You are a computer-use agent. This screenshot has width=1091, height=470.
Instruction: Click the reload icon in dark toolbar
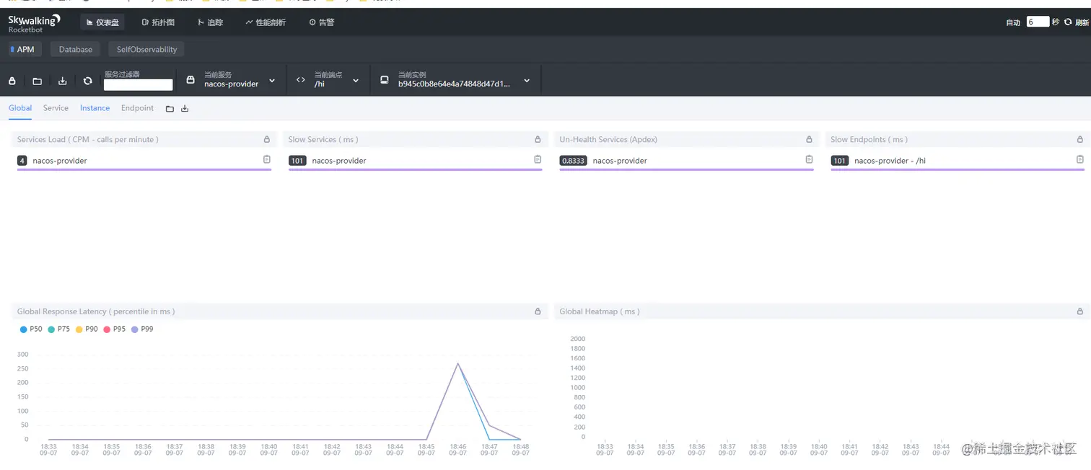(88, 81)
